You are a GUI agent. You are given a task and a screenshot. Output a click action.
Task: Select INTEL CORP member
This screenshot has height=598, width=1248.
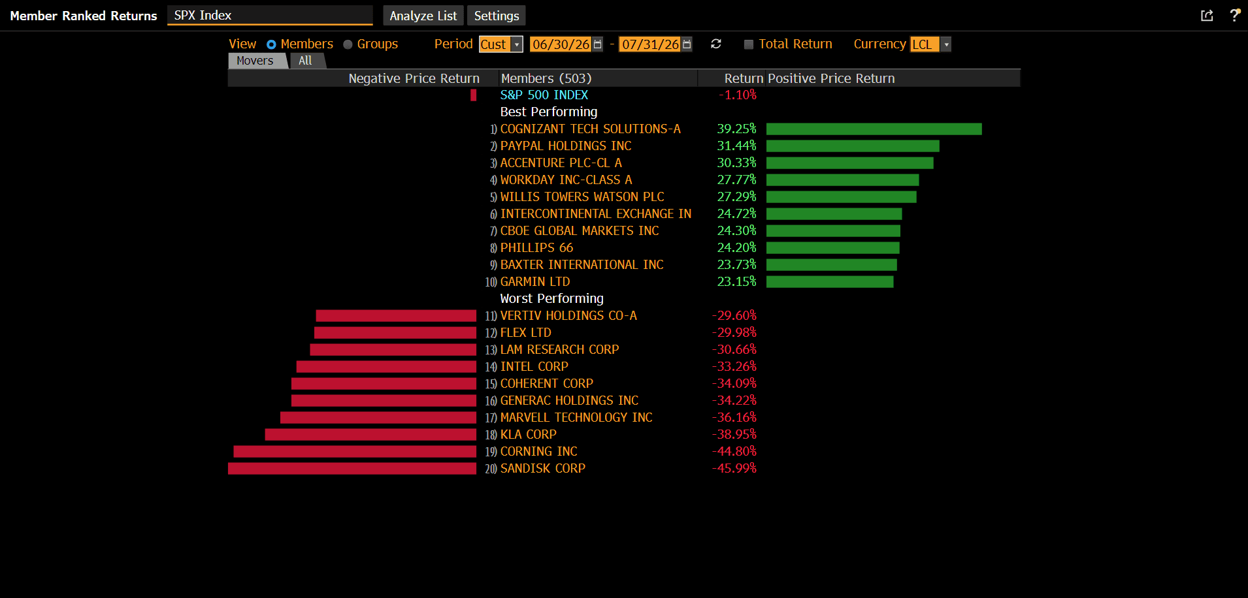(x=534, y=367)
